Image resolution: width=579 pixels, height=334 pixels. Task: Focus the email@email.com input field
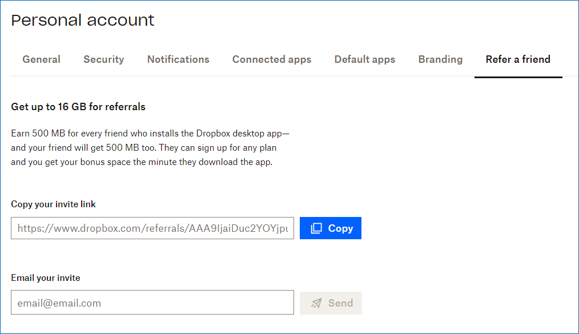point(152,302)
